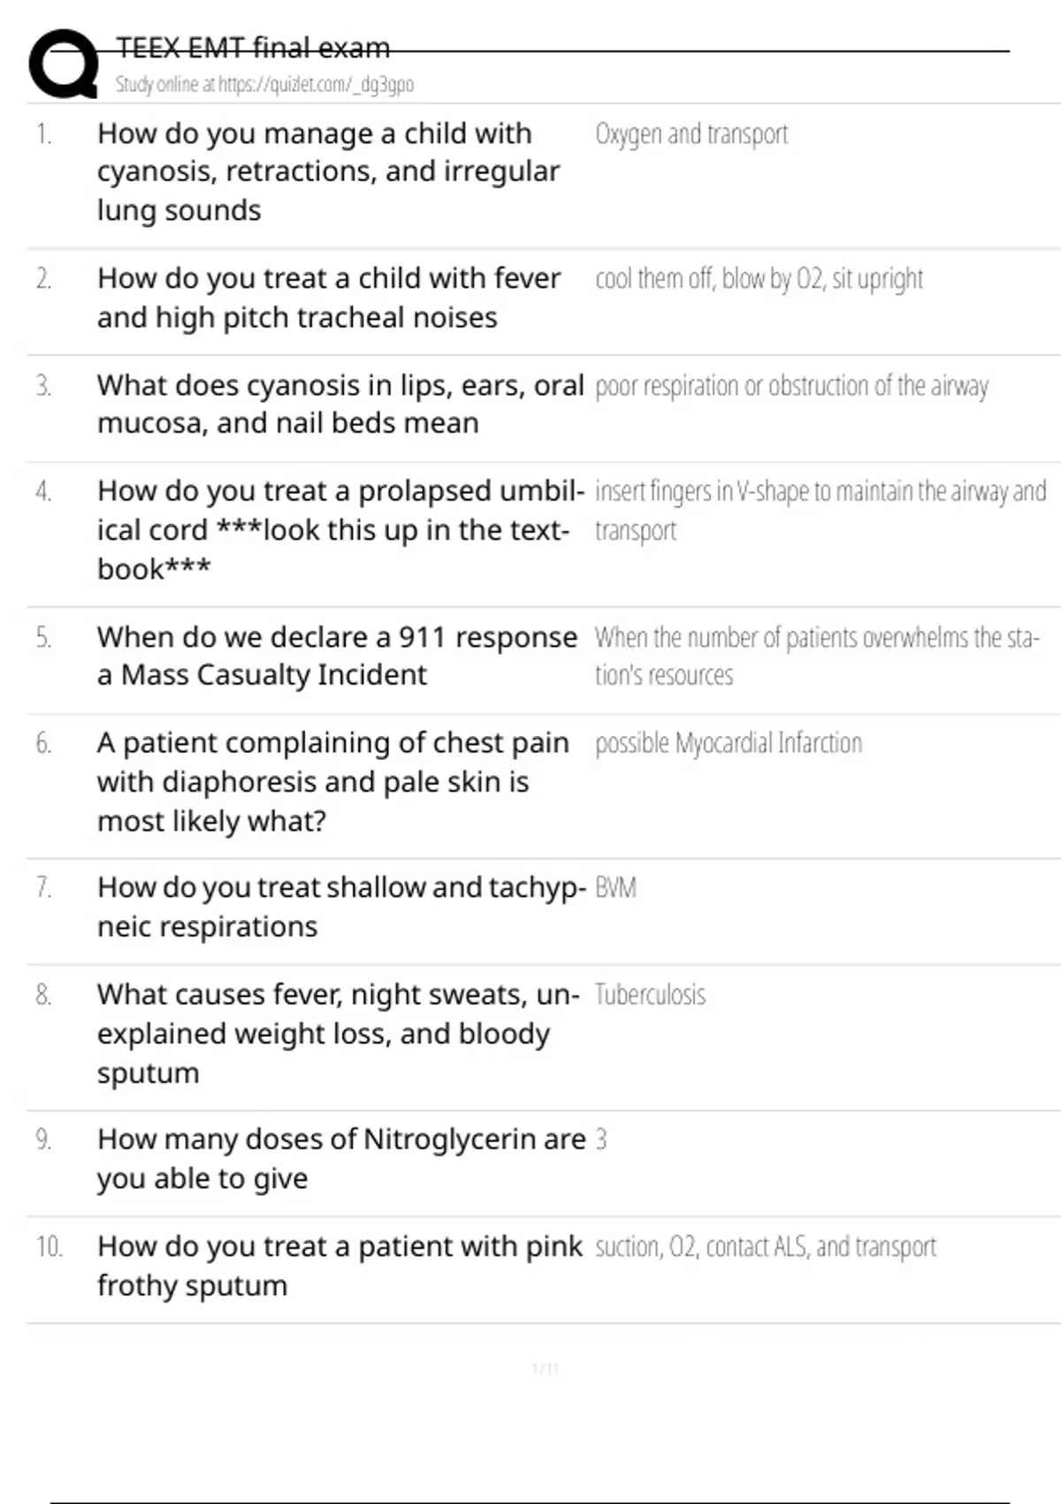Click the answer about poor respiration or obstruction
Screen dimensions: 1061x1504
coord(791,387)
